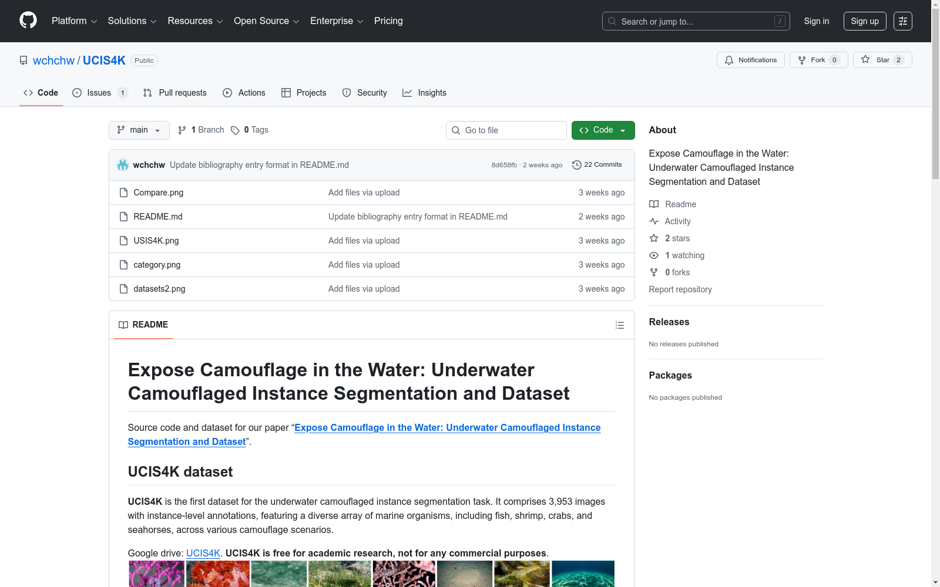The height and width of the screenshot is (587, 940).
Task: Open the Enterprise dropdown
Action: click(x=337, y=21)
